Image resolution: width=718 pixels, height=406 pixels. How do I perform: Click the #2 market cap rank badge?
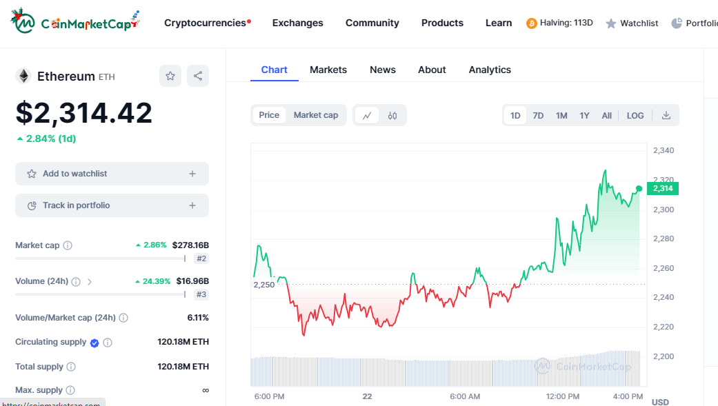click(x=201, y=258)
